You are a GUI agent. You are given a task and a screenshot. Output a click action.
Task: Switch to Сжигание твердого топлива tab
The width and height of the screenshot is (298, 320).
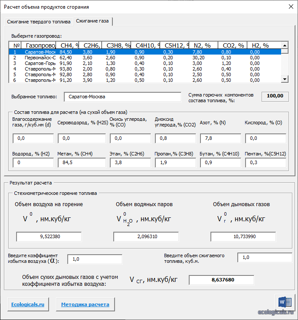point(39,22)
